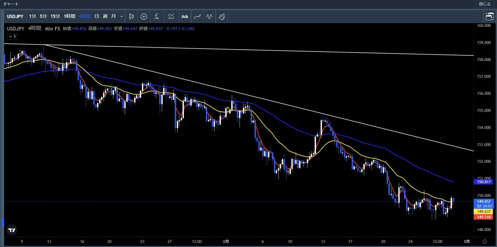The width and height of the screenshot is (497, 247).
Task: Click the eraser/clear drawings icon
Action: click(222, 17)
